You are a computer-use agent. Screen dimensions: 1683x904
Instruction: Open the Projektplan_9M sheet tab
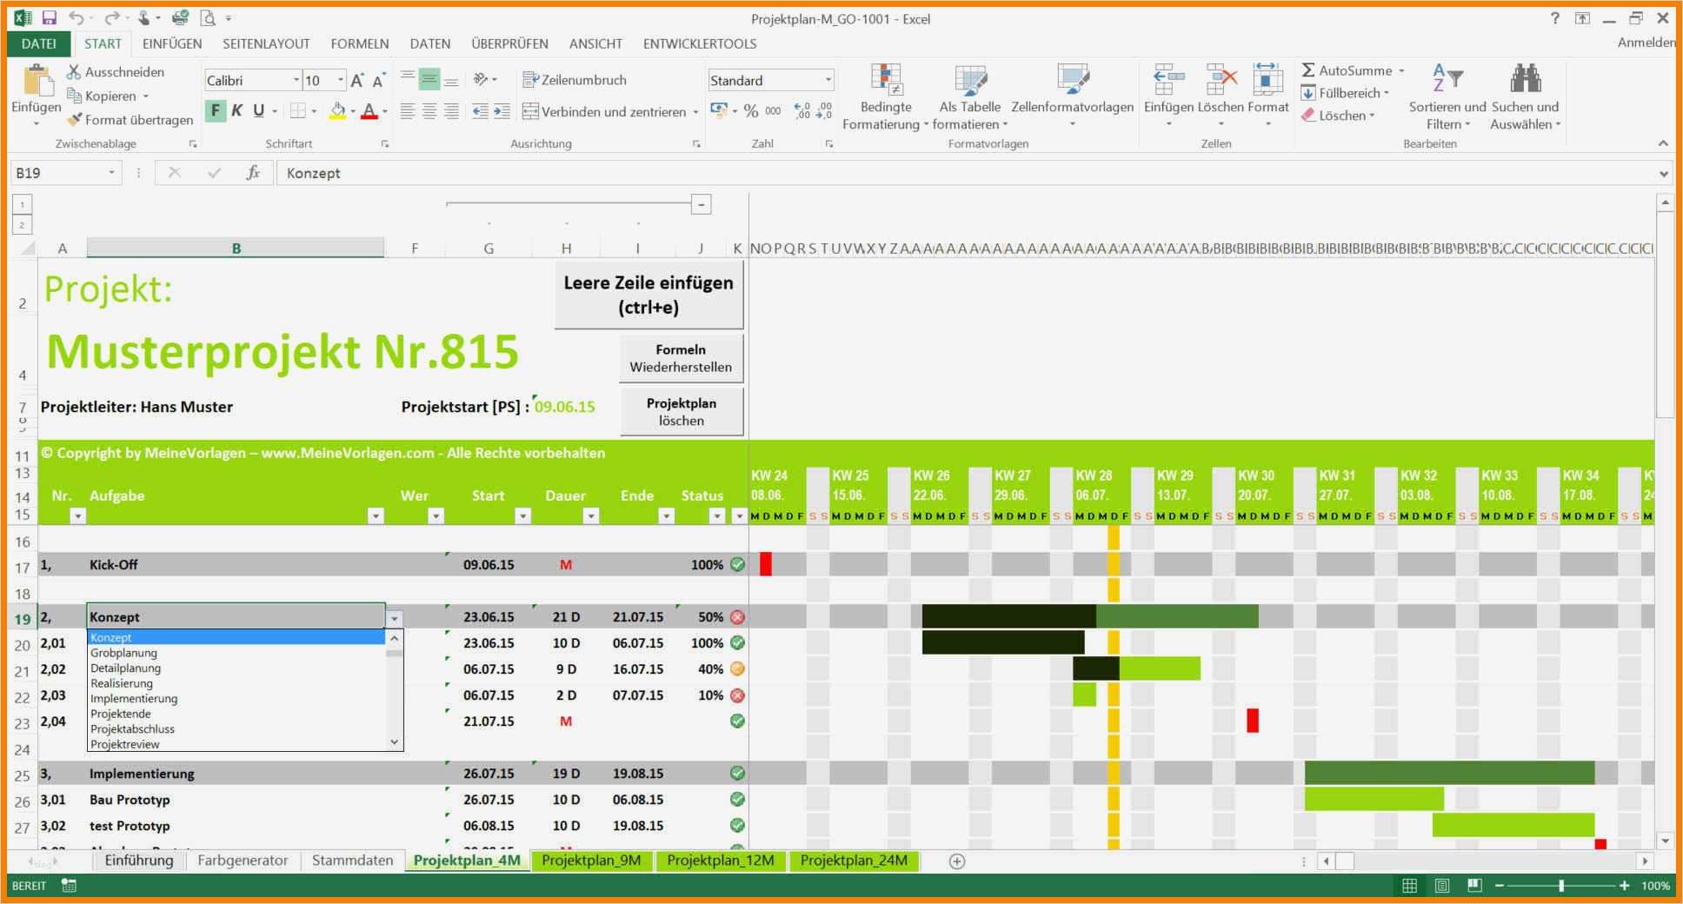tap(591, 861)
